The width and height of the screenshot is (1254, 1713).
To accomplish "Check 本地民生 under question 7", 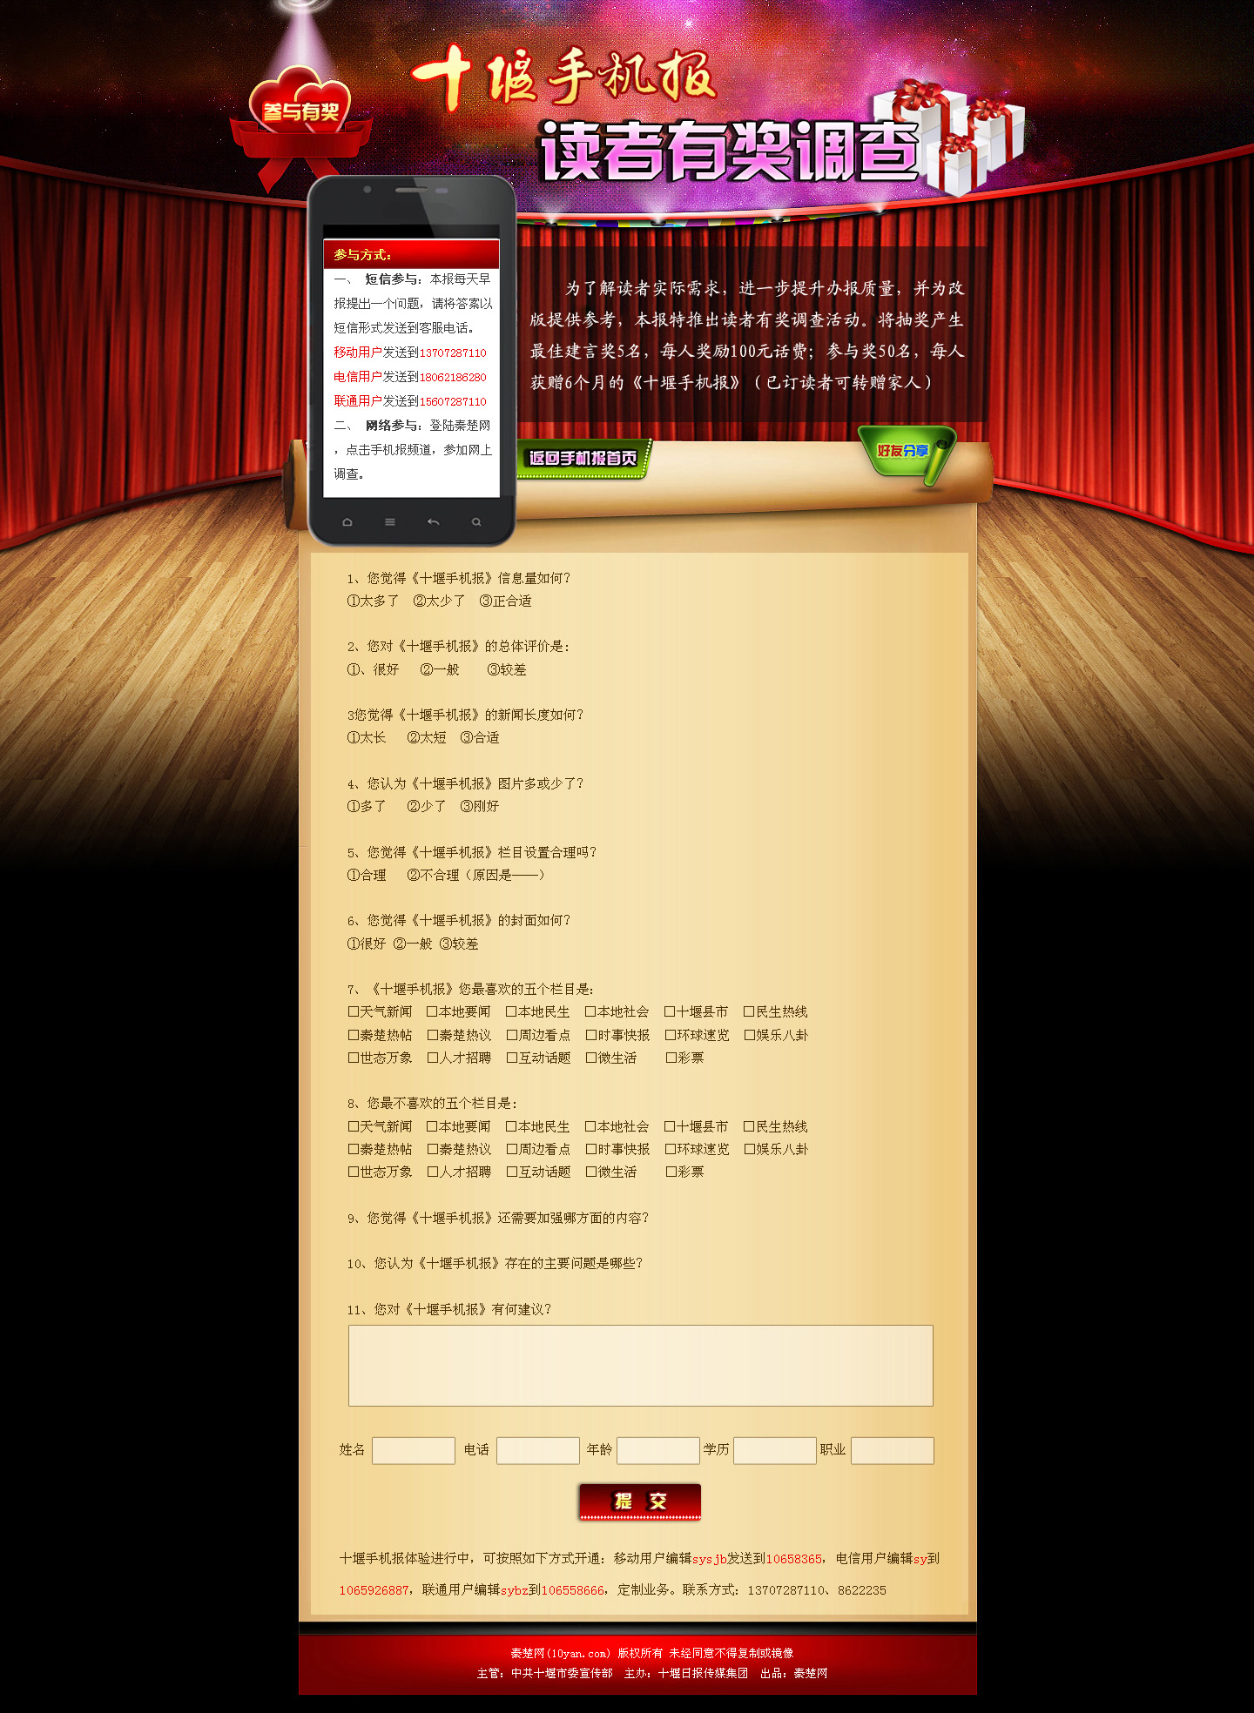I will (511, 1011).
